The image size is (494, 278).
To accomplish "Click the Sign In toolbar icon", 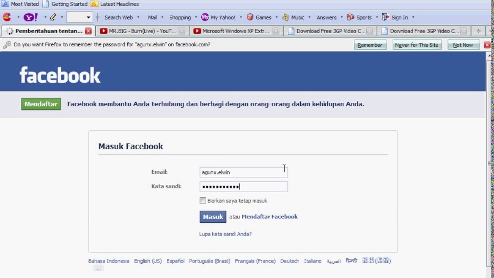I will click(x=385, y=17).
